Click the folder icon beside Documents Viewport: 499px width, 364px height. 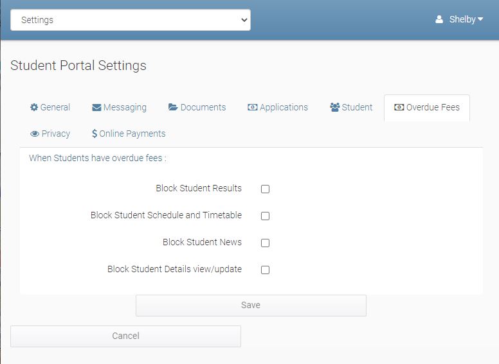pyautogui.click(x=173, y=107)
